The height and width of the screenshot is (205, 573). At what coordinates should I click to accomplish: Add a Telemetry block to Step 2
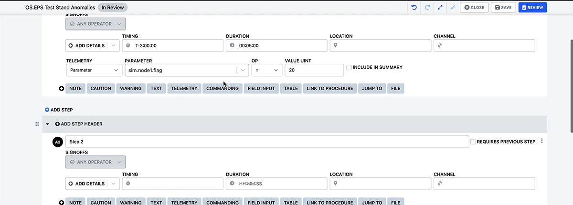click(x=184, y=202)
